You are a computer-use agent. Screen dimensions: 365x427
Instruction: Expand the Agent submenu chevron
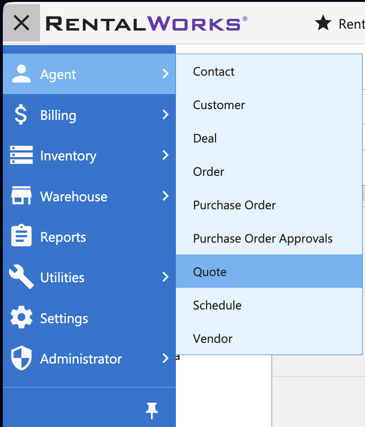tap(166, 73)
